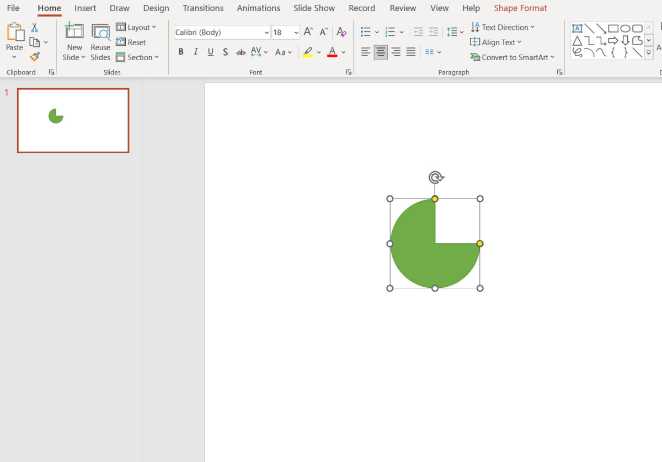The image size is (662, 462).
Task: Open the Insert ribbon tab
Action: pos(85,8)
